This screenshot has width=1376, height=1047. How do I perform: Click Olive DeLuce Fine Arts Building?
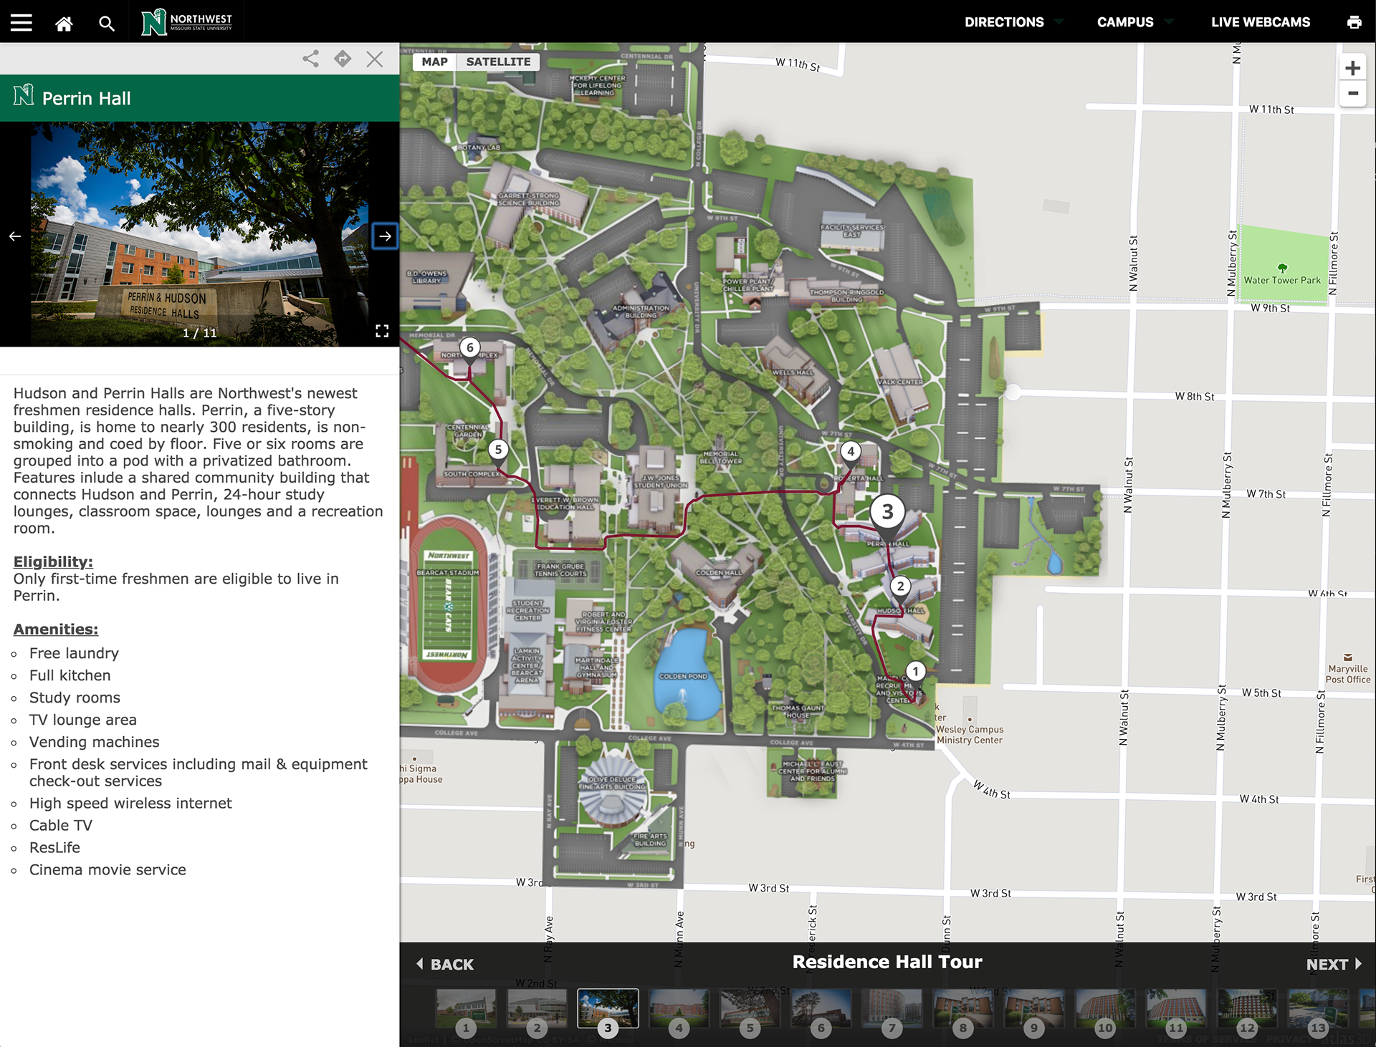(x=612, y=788)
